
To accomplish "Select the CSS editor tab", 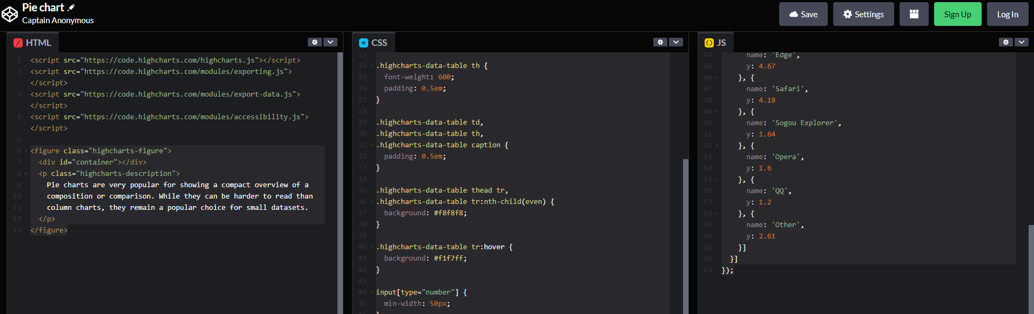I will tap(373, 43).
